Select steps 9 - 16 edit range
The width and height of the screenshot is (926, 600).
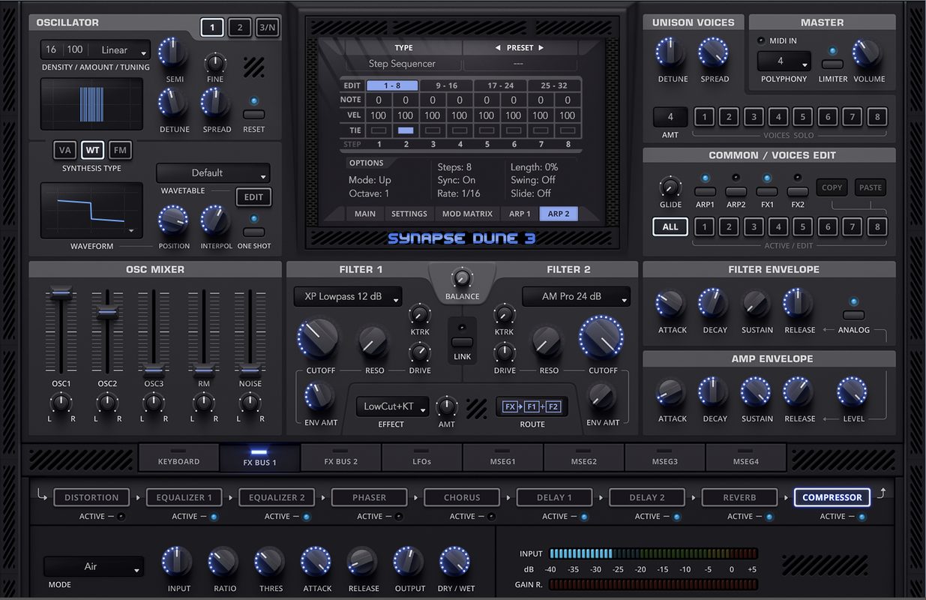click(x=446, y=85)
